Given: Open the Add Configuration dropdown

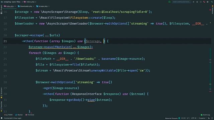Looking at the screenshot, I should (181, 2).
